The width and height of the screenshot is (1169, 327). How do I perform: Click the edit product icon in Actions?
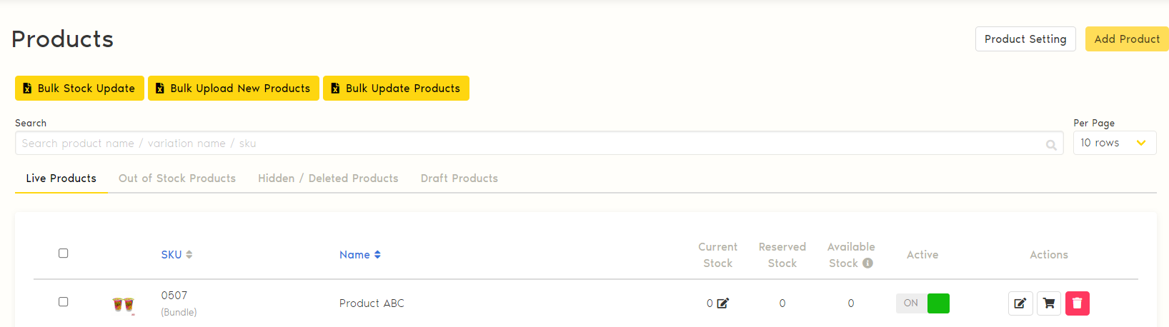click(1020, 303)
